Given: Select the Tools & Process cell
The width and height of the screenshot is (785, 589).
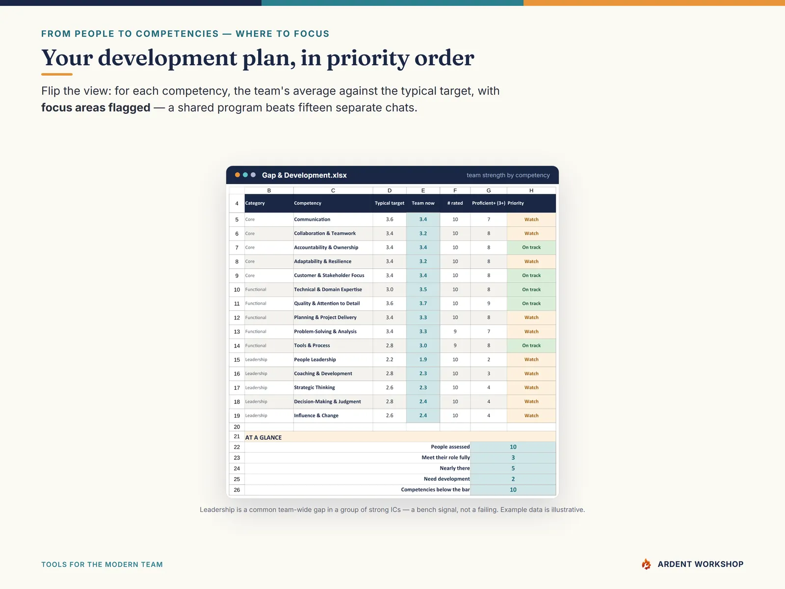Looking at the screenshot, I should tap(333, 346).
